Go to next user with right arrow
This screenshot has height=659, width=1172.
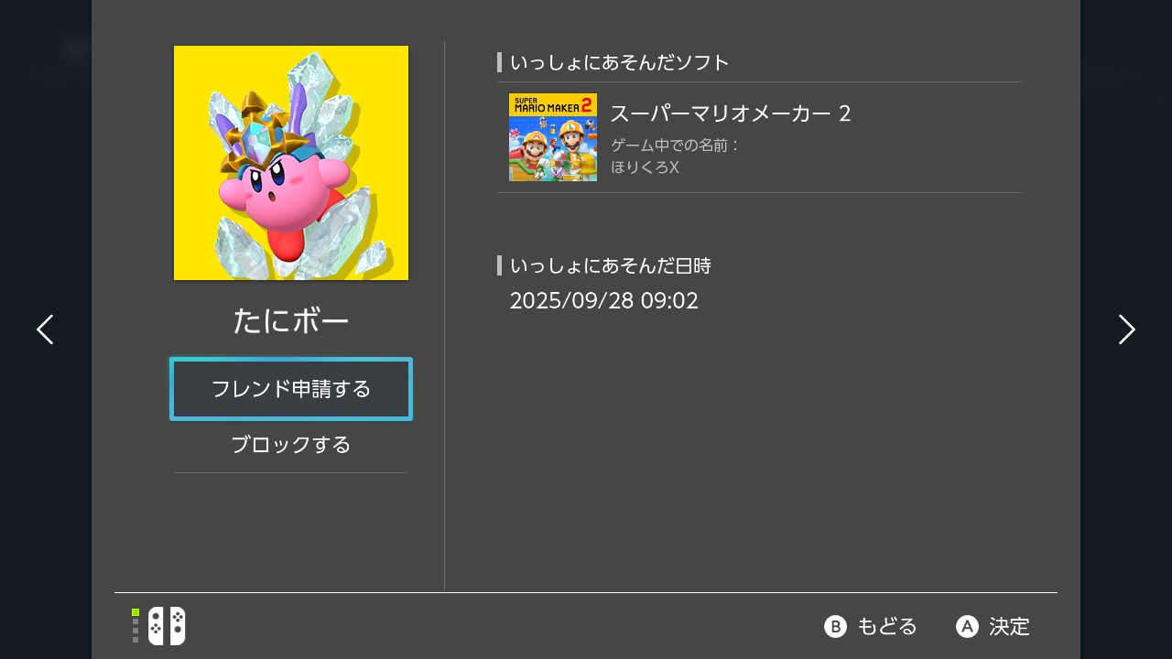click(1126, 329)
